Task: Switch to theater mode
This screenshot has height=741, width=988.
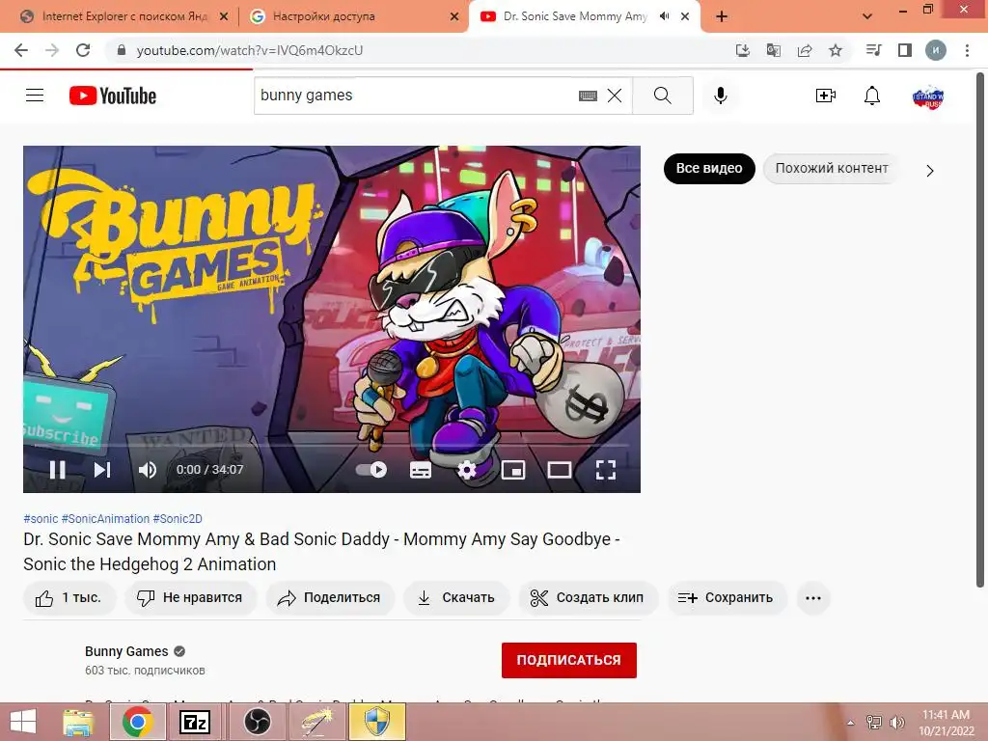Action: click(x=559, y=470)
